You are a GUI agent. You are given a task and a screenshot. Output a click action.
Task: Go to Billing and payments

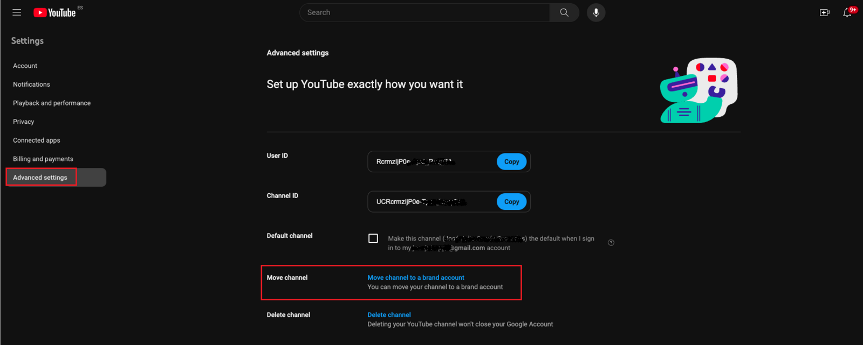[43, 159]
